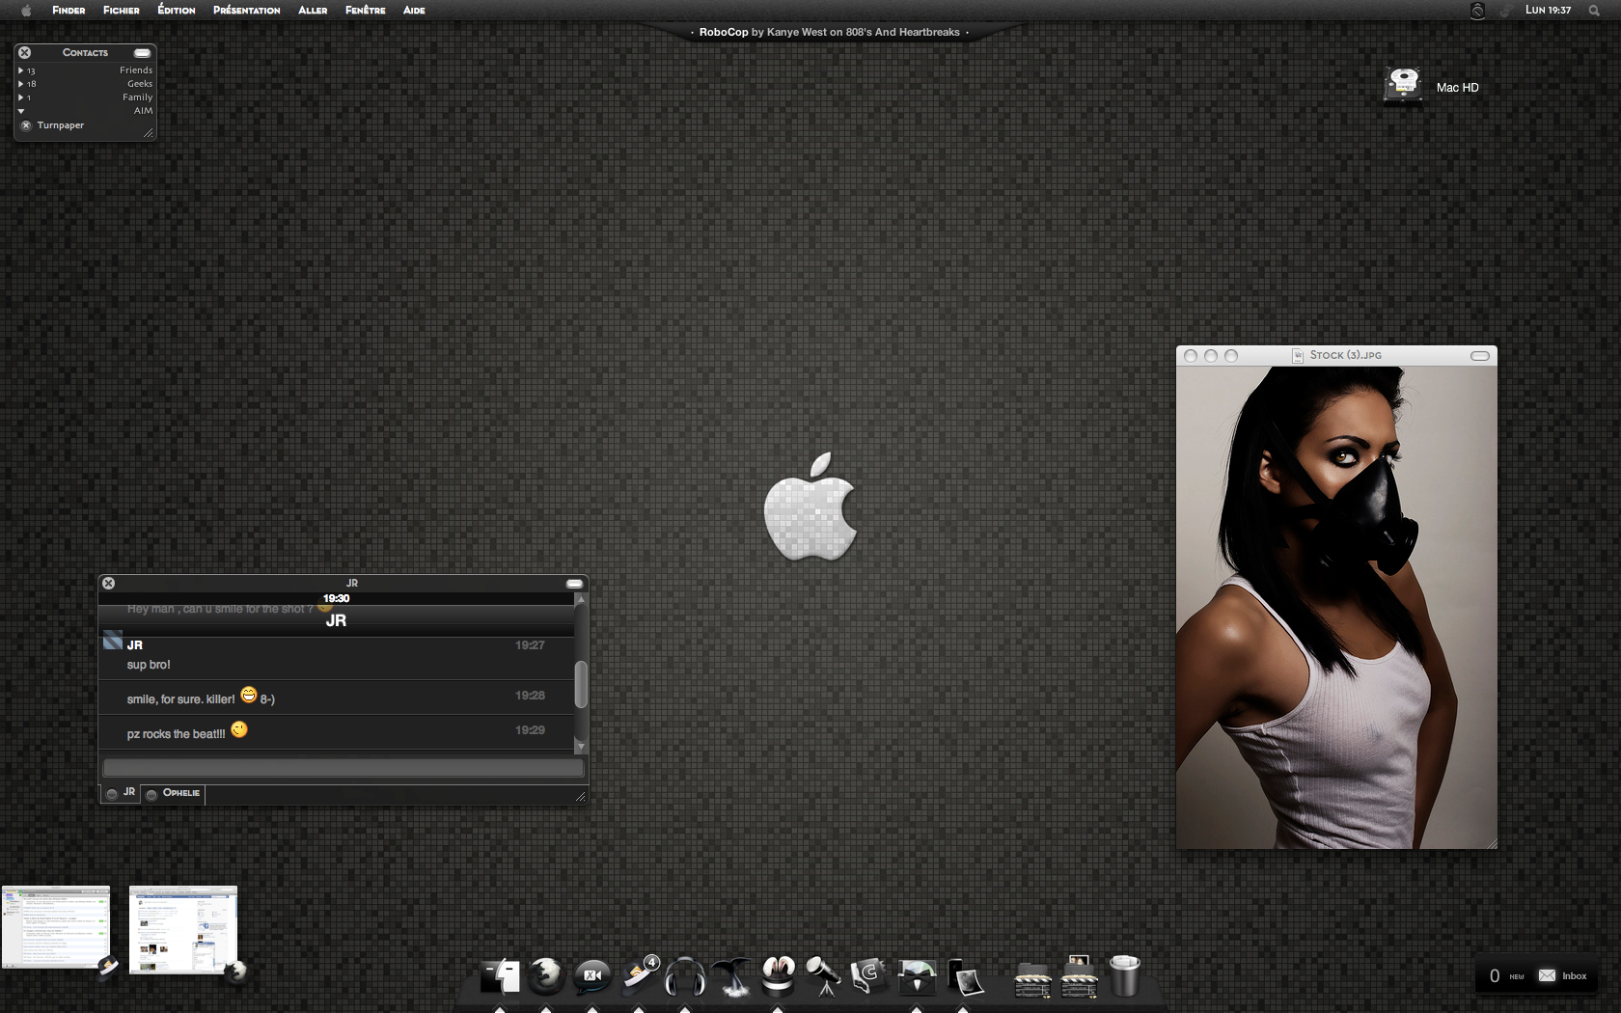The width and height of the screenshot is (1621, 1013).
Task: Open the tuxedo disc app in dock
Action: (917, 976)
